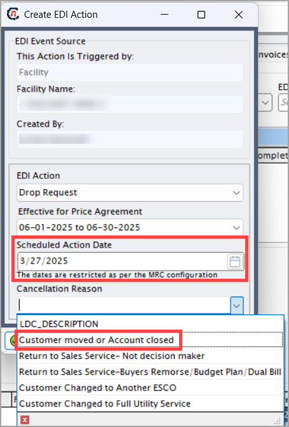Click the application logo in title bar
Viewport: 289px width, 427px height.
[13, 14]
